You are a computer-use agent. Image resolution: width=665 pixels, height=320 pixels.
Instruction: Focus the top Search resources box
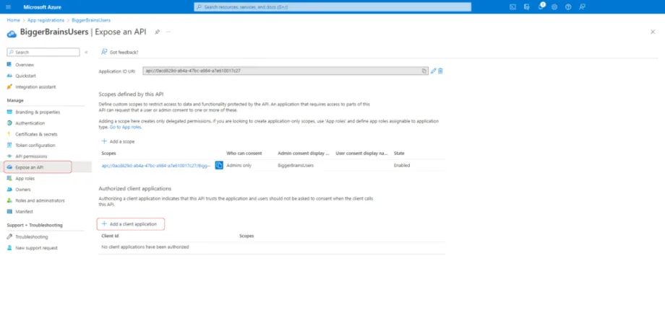click(332, 6)
